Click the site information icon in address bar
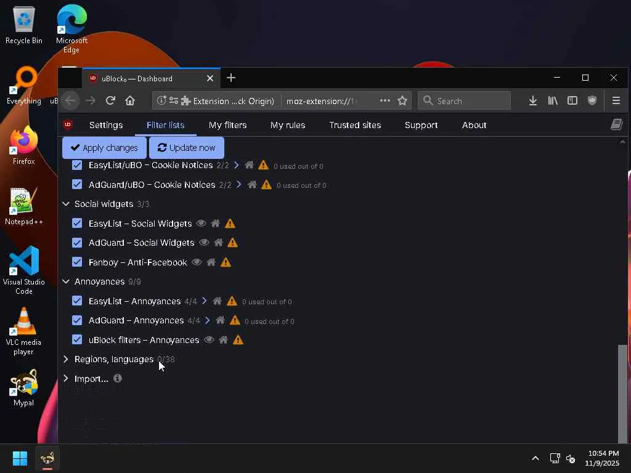 click(x=161, y=100)
